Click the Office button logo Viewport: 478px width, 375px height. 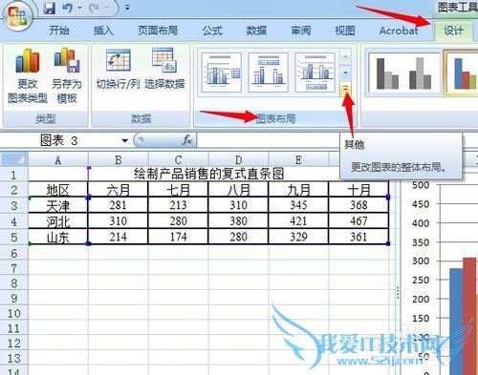point(17,16)
